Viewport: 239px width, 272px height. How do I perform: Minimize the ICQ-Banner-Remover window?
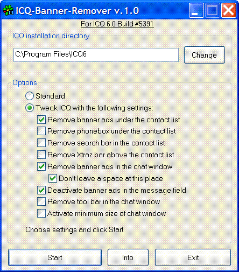click(196, 10)
